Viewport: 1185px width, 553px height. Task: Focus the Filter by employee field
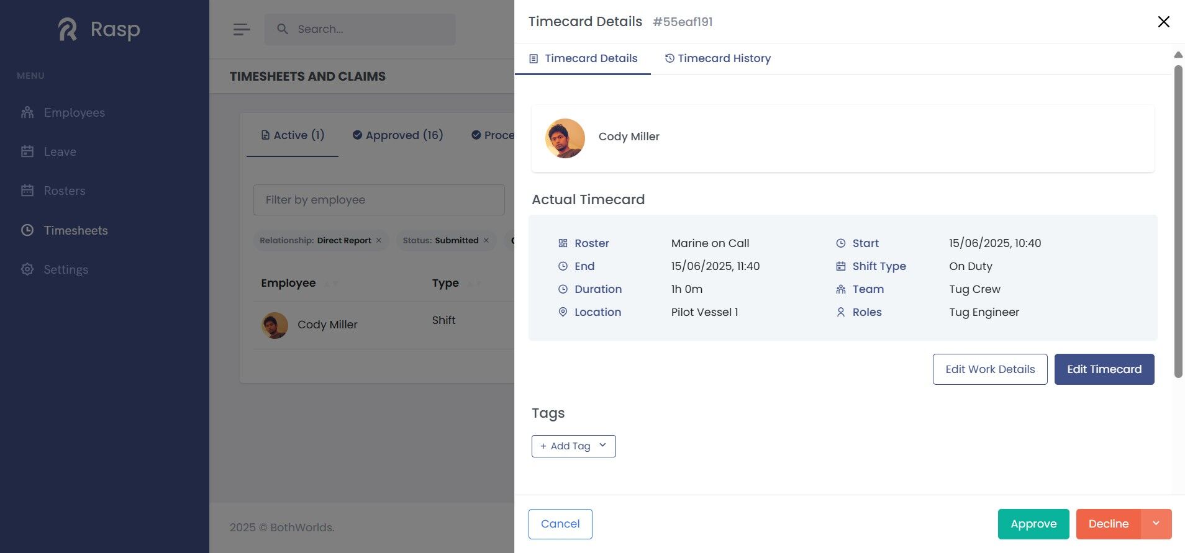click(x=379, y=200)
